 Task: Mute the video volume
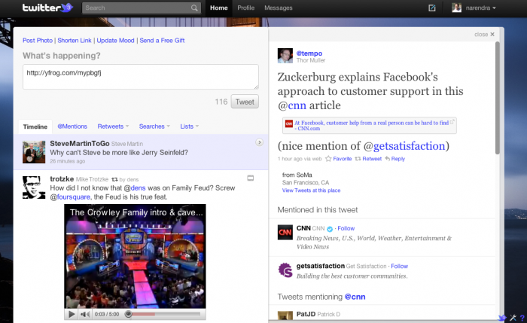85,314
